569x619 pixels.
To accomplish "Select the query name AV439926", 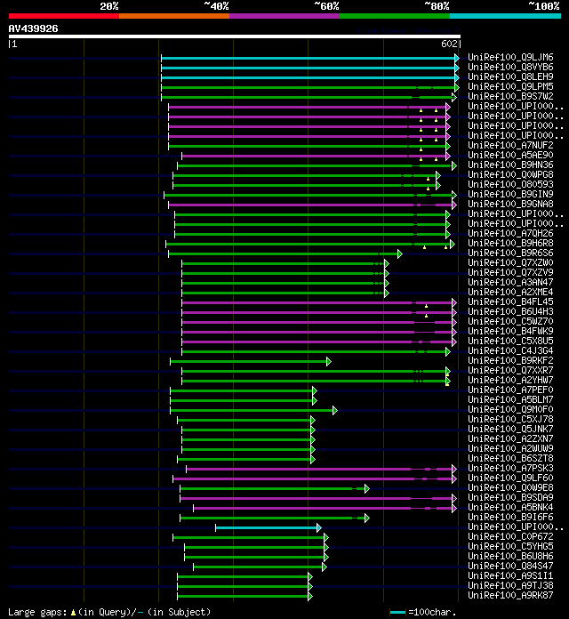I will tap(33, 28).
